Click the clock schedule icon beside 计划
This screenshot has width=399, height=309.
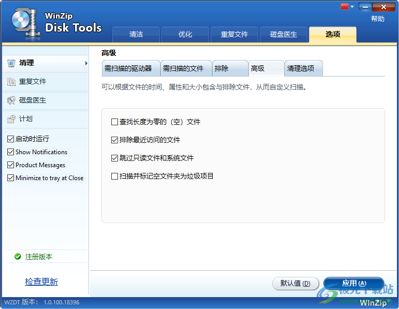[x=11, y=119]
